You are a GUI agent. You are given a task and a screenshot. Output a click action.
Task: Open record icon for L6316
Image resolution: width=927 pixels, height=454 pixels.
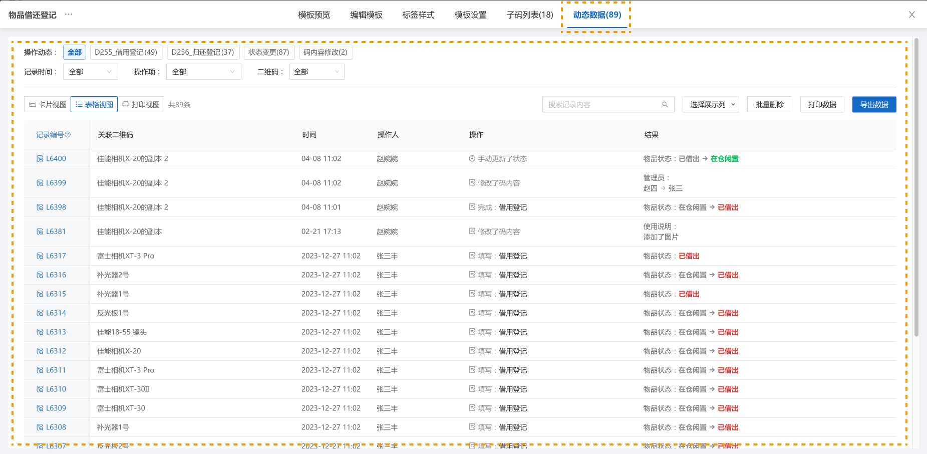click(40, 275)
